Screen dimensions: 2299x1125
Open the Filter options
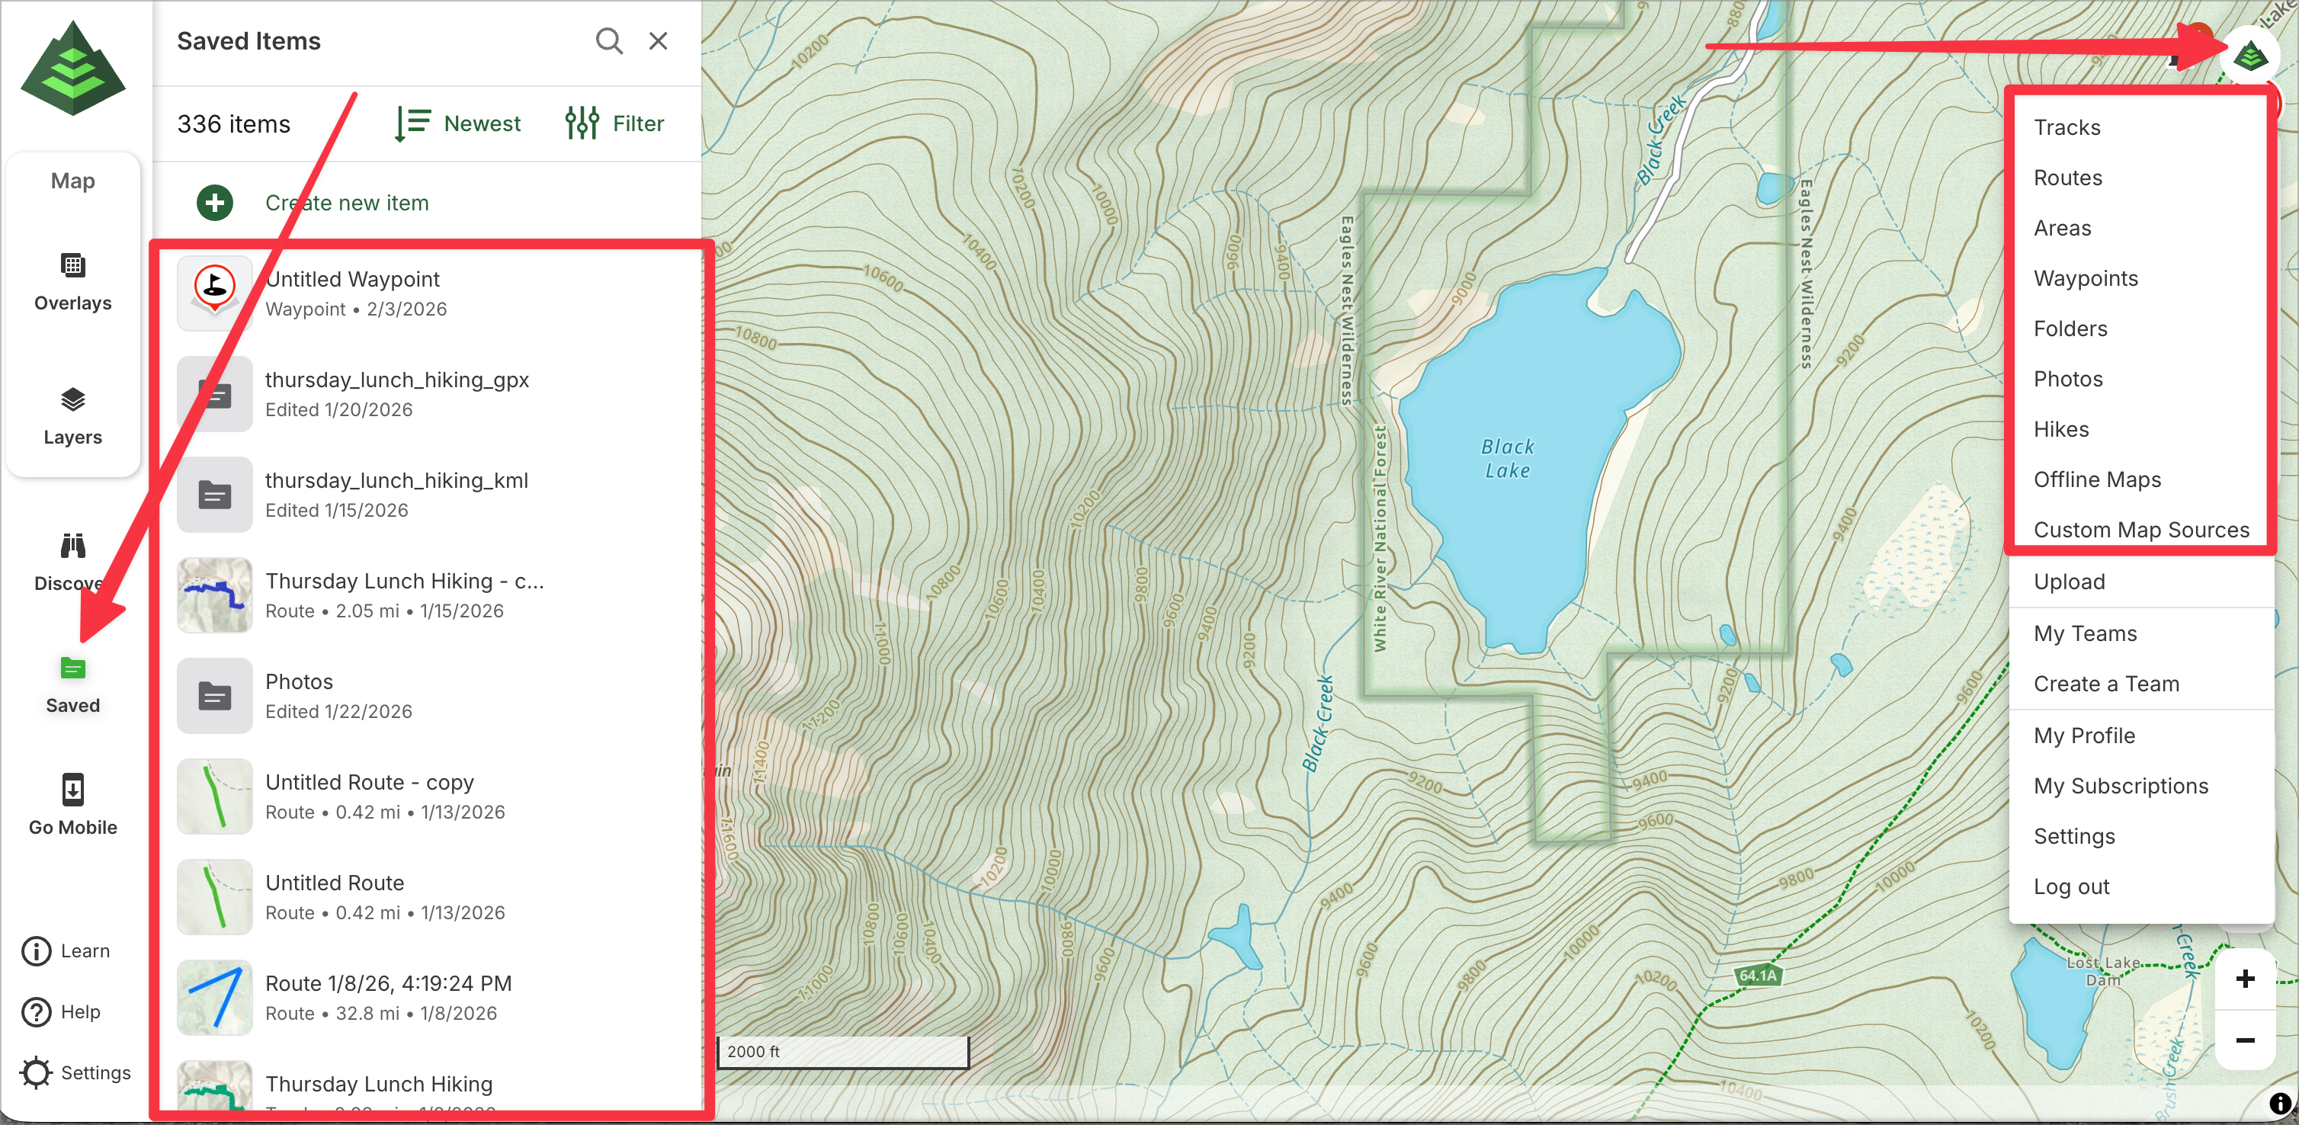[x=615, y=123]
